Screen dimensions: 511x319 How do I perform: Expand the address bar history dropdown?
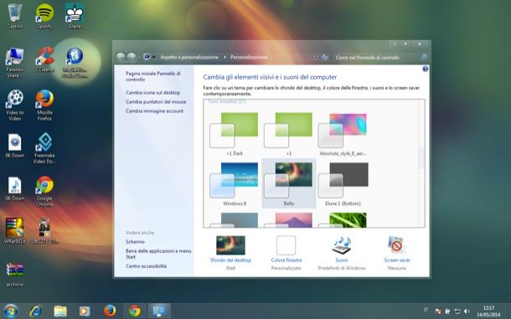(x=316, y=57)
